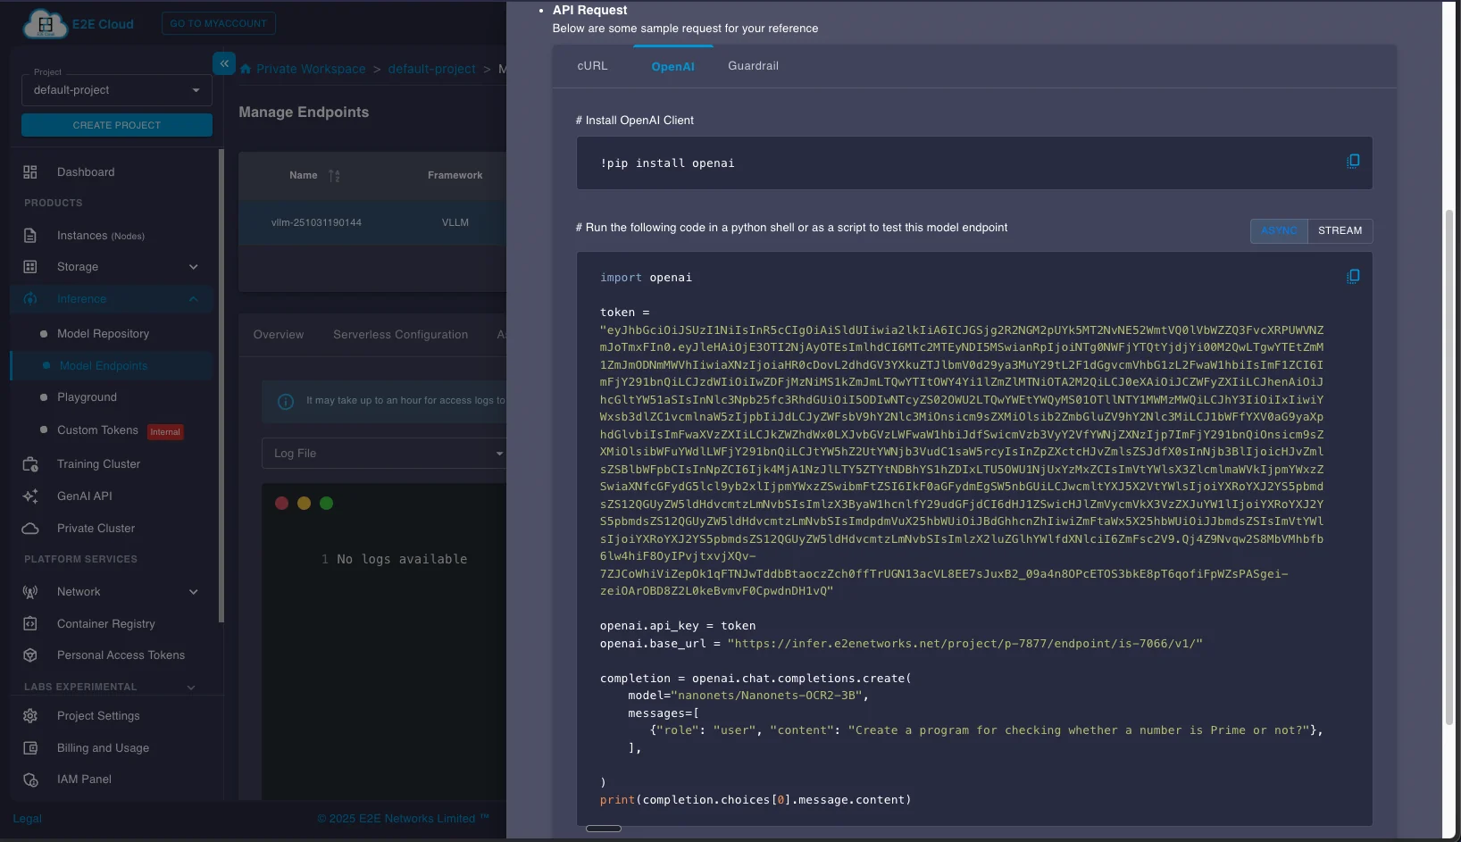Click the Dashboard grid icon

[x=30, y=172]
